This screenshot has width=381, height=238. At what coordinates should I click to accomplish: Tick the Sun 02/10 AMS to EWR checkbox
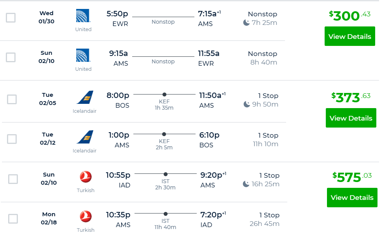pos(11,58)
